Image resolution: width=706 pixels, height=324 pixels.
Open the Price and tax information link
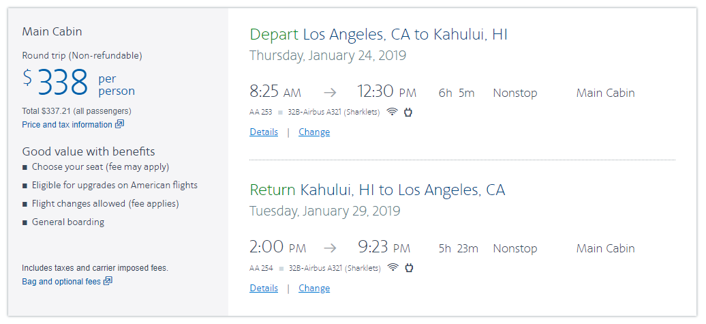pyautogui.click(x=67, y=125)
